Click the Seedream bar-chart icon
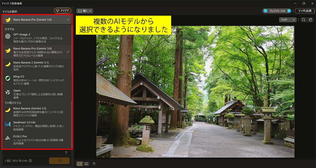Viewport: 316px width, 168px height. tap(8, 124)
